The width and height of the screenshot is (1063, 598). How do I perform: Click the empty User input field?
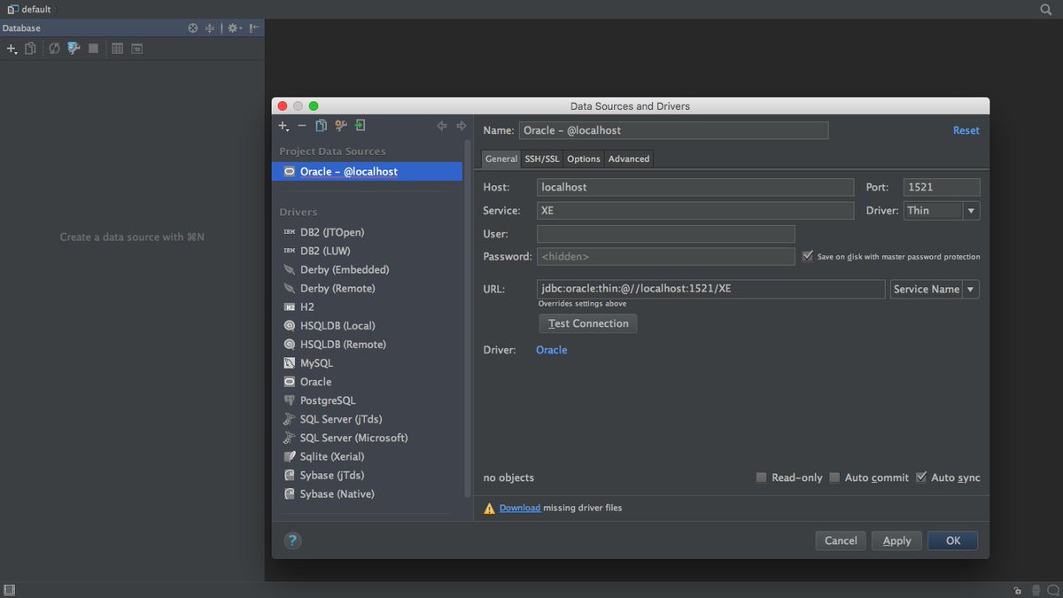click(666, 234)
